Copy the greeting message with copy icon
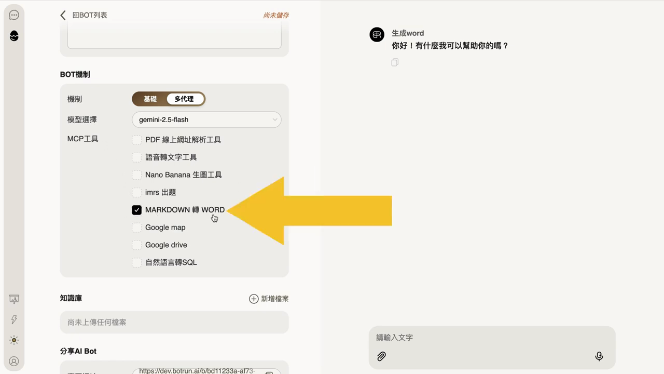Viewport: 664px width, 374px height. (395, 62)
